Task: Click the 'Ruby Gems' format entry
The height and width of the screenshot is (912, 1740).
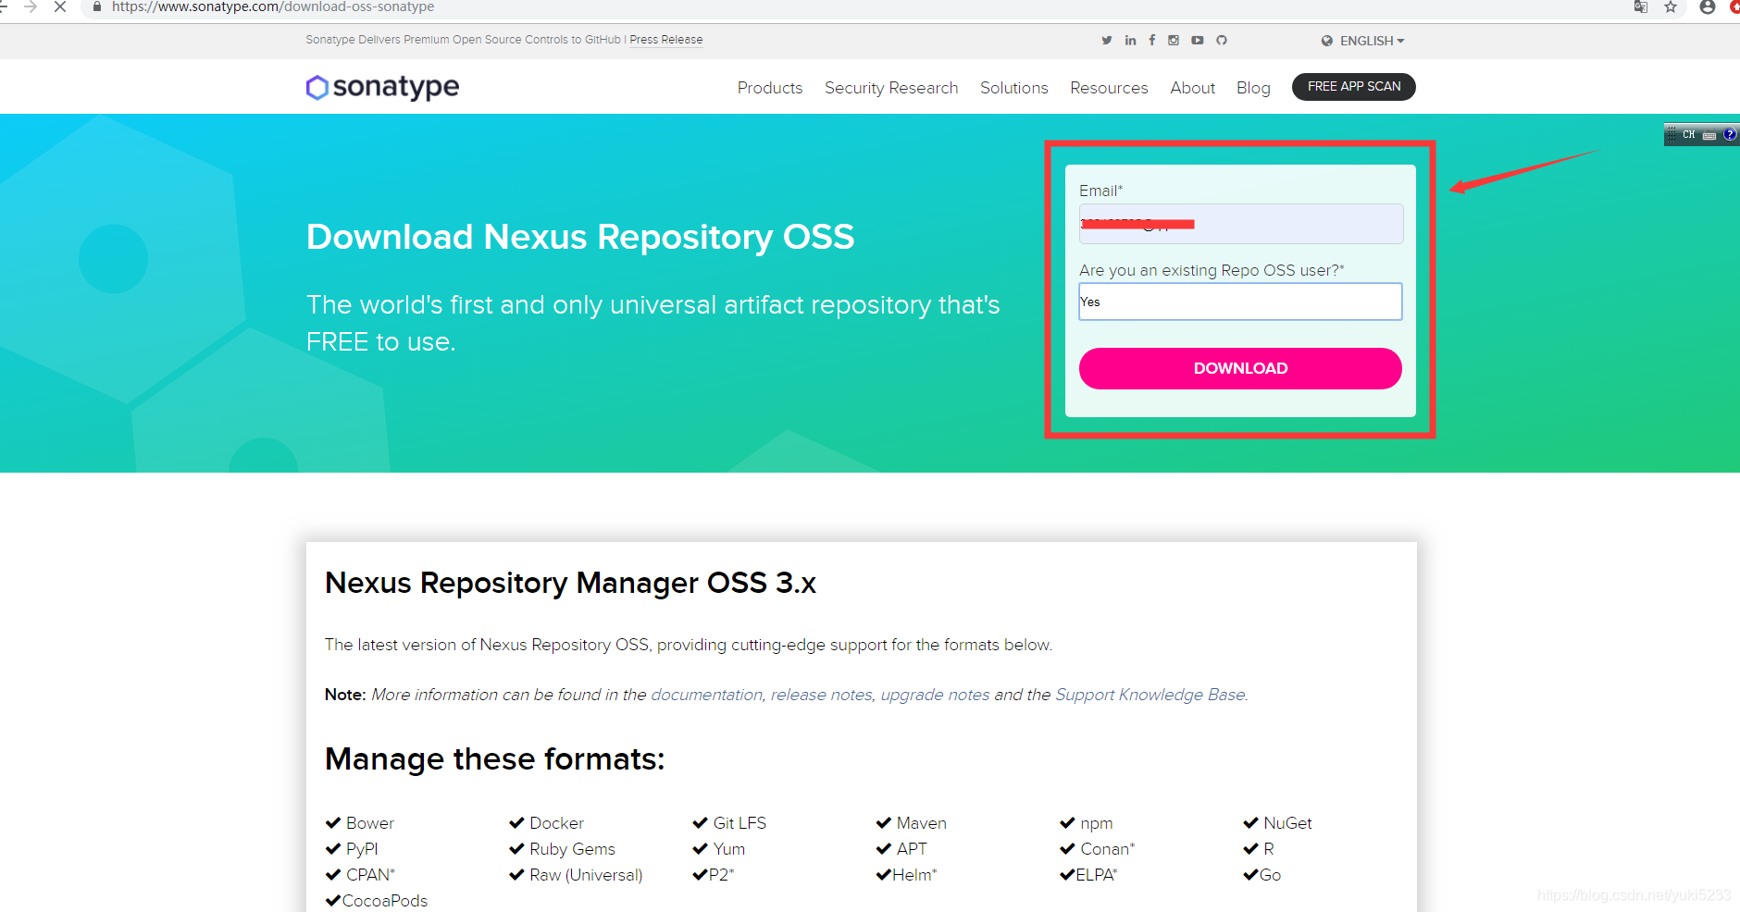Action: (572, 849)
